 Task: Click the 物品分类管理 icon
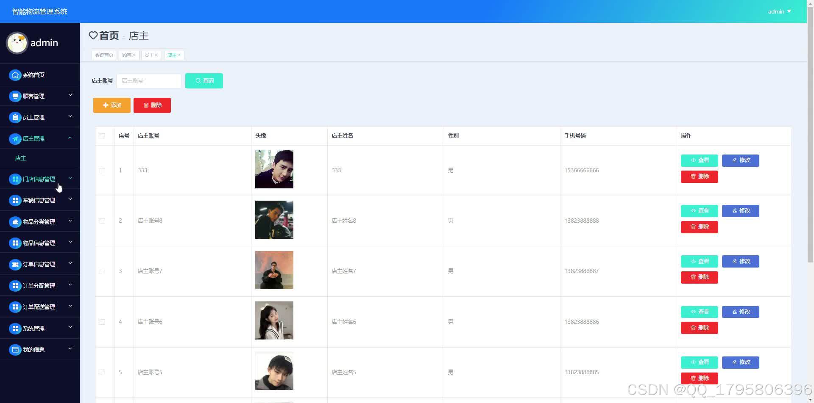coord(15,222)
